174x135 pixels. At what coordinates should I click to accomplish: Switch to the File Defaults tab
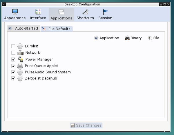pyautogui.click(x=57, y=29)
